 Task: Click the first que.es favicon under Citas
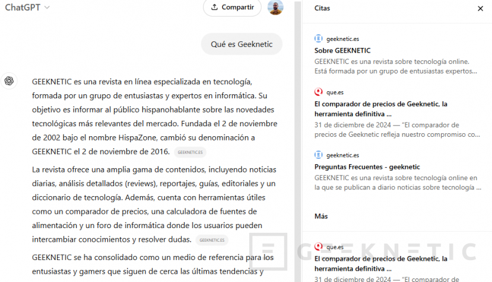click(319, 92)
